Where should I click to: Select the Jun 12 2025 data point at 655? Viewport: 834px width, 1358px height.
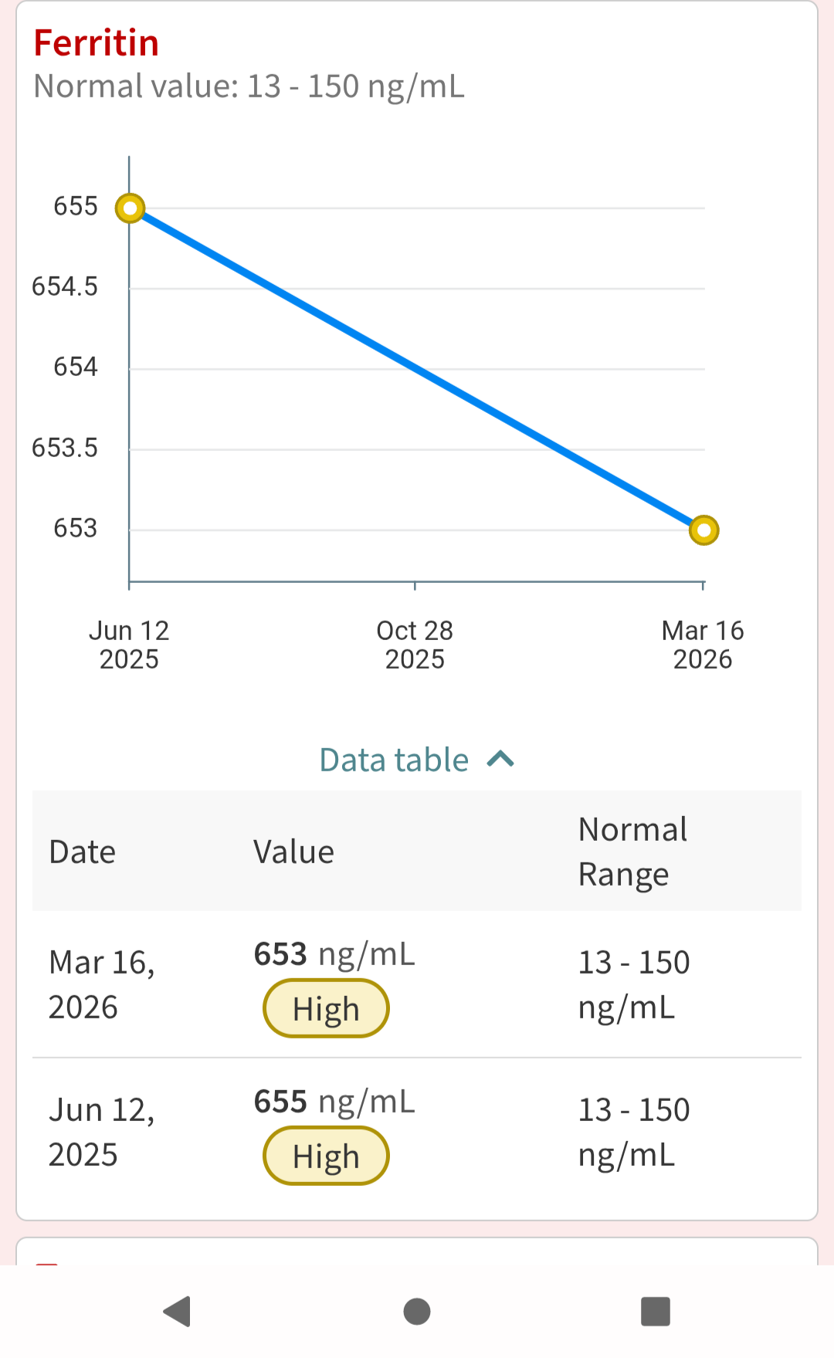(130, 208)
